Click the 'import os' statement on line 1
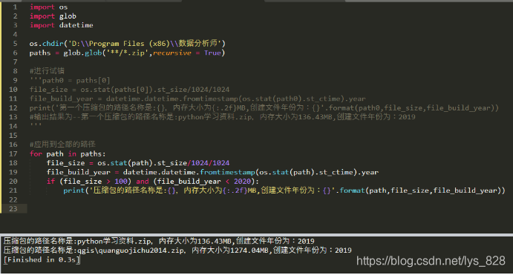Image resolution: width=513 pixels, height=275 pixels. (x=48, y=7)
